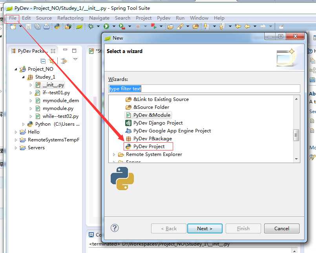Image resolution: width=316 pixels, height=253 pixels.
Task: Maximize the Package Explorer panel
Action: [74, 50]
